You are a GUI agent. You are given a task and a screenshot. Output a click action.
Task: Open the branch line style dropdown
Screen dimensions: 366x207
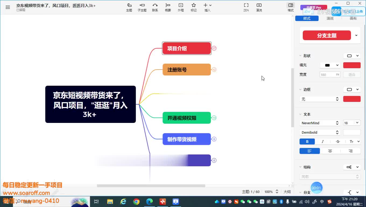(352, 192)
